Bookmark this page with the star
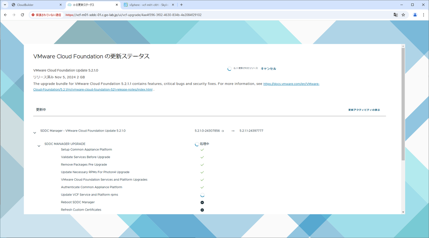This screenshot has width=429, height=238. click(x=403, y=15)
